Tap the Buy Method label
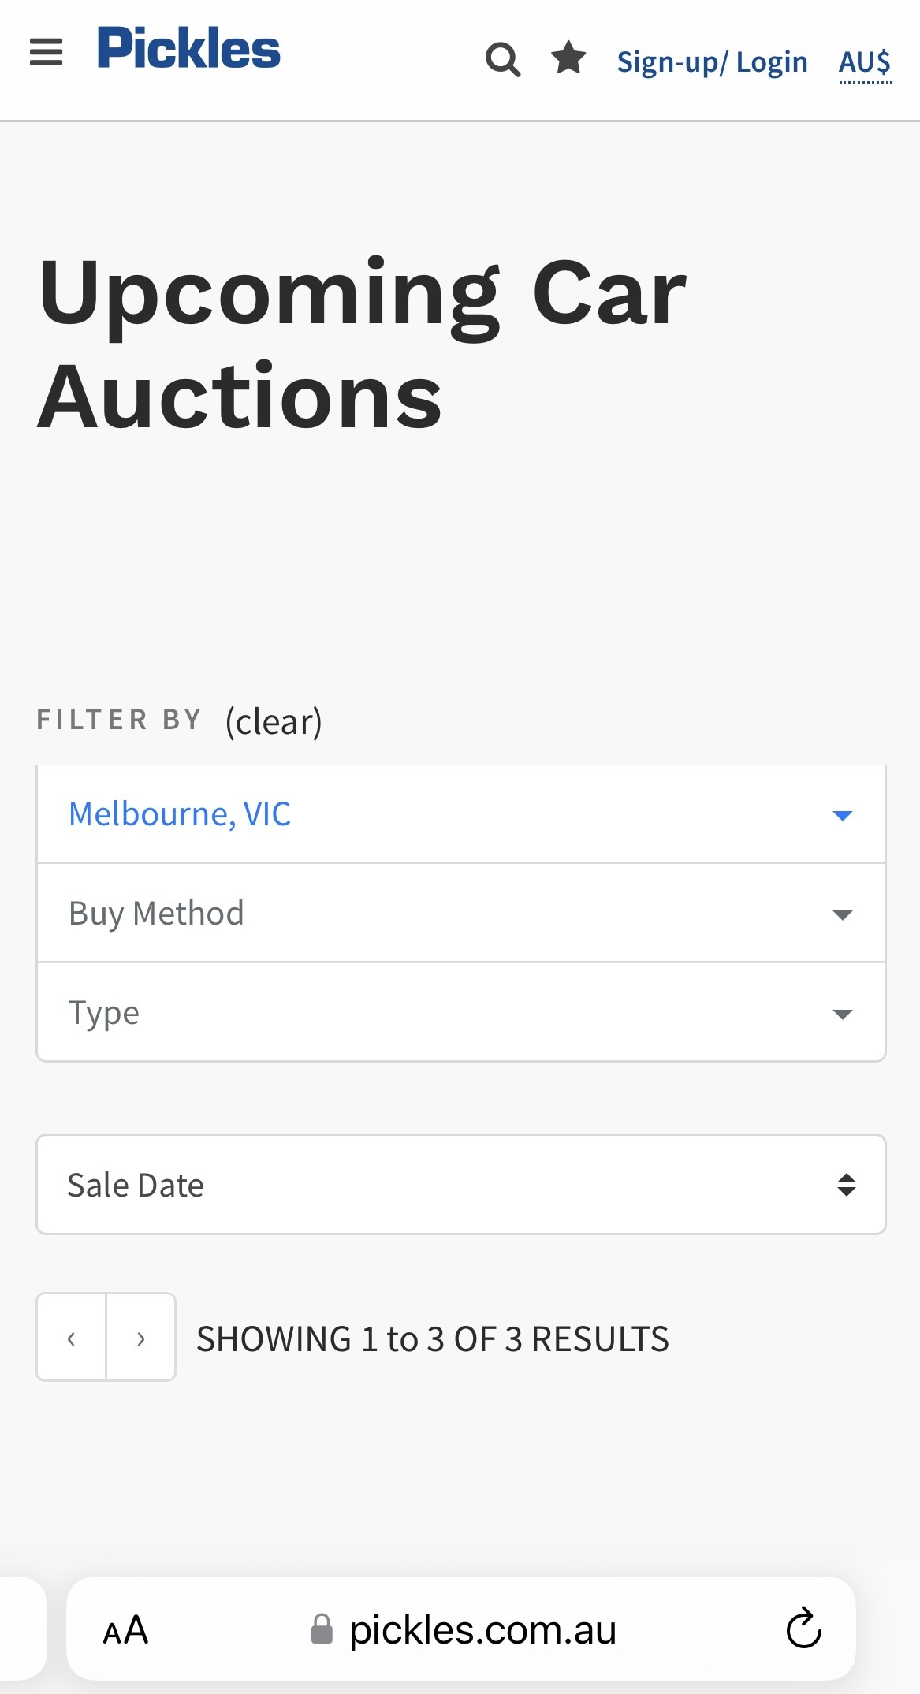 [x=156, y=914]
